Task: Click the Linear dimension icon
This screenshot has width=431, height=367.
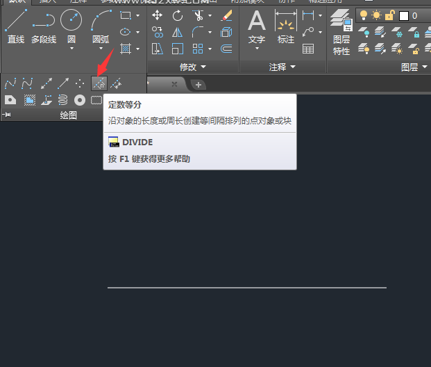Action: pos(308,15)
